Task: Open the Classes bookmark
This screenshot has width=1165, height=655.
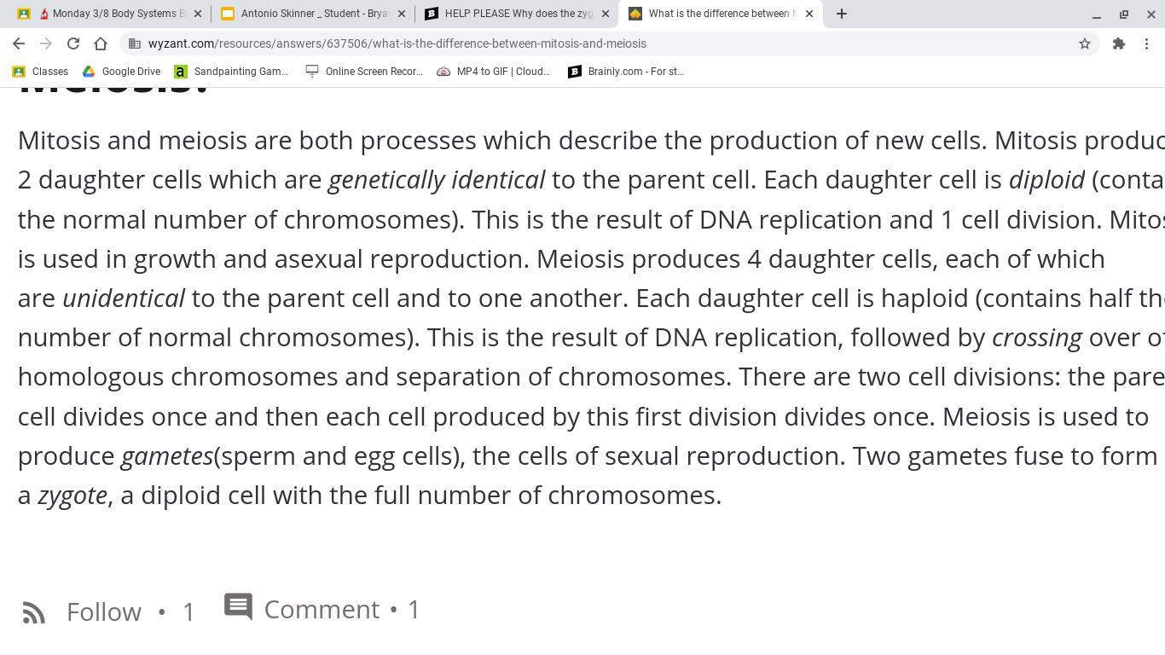Action: [x=40, y=72]
